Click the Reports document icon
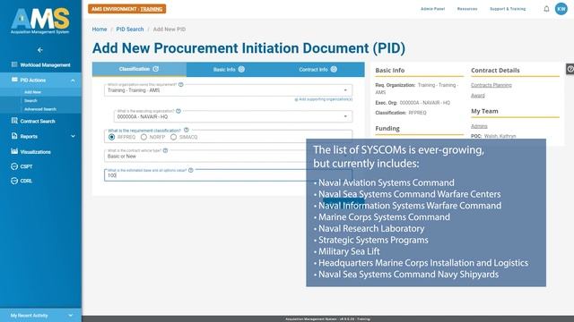 tap(14, 136)
